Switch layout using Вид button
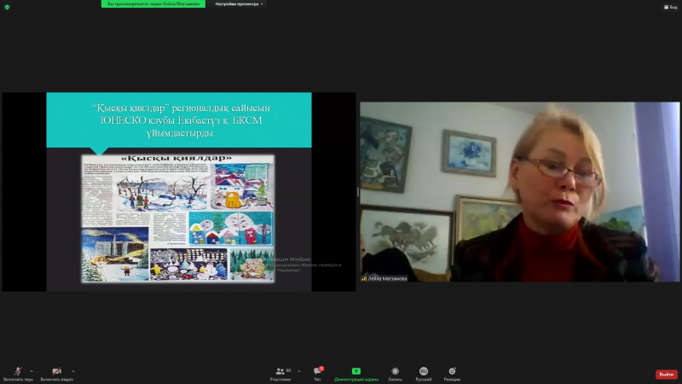This screenshot has width=682, height=384. pos(670,7)
